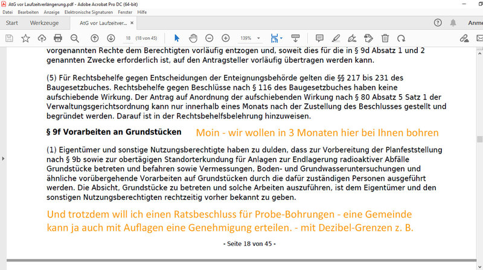The height and width of the screenshot is (270, 483).
Task: Click the print icon
Action: coord(57,38)
